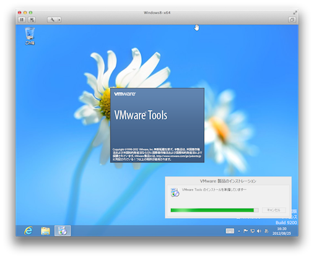The image size is (314, 258).
Task: Click the network tray icon
Action: 252,231
